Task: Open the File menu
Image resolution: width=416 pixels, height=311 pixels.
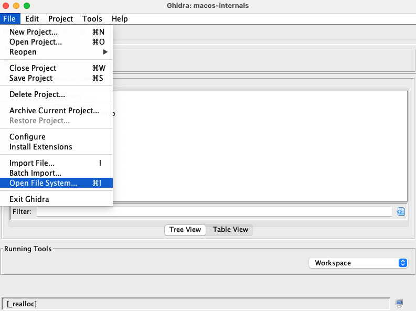Action: pos(9,19)
